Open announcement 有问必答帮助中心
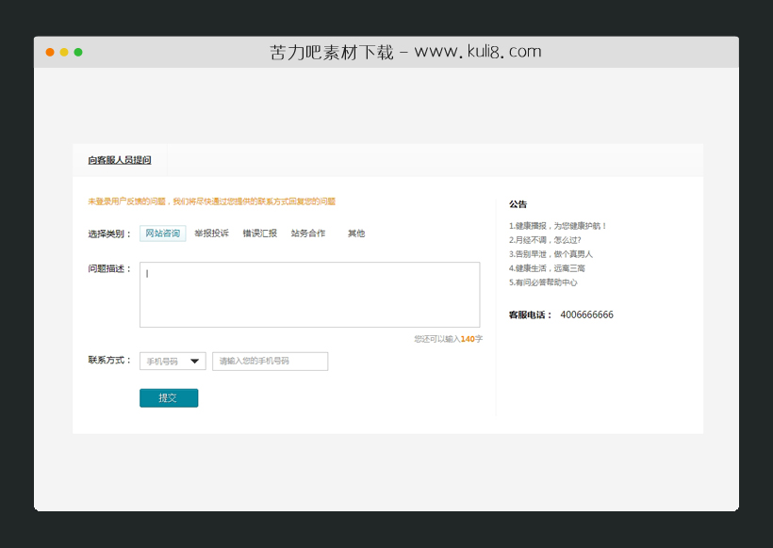The width and height of the screenshot is (773, 548). click(543, 282)
